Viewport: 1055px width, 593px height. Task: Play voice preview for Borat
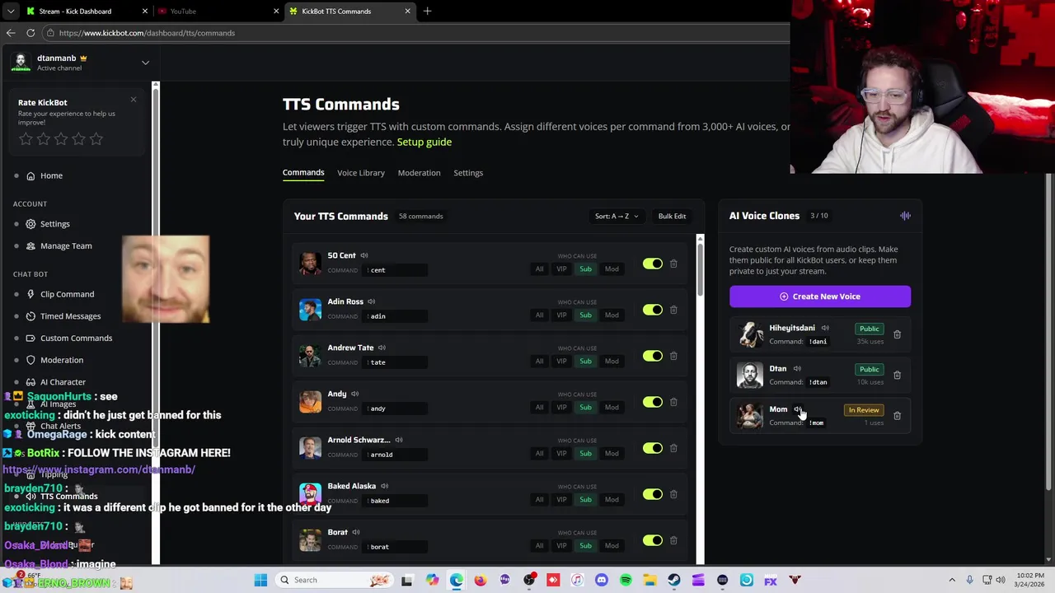[x=356, y=532]
